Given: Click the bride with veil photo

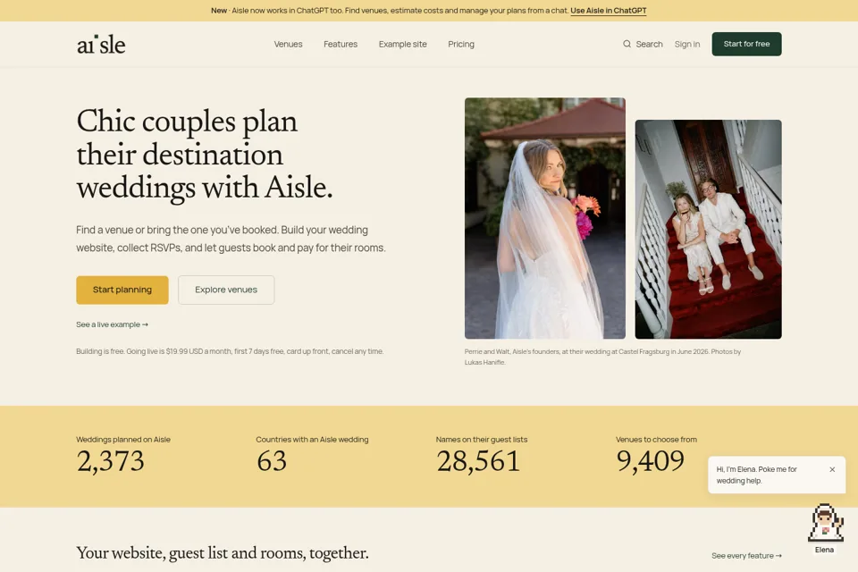Looking at the screenshot, I should pos(545,218).
